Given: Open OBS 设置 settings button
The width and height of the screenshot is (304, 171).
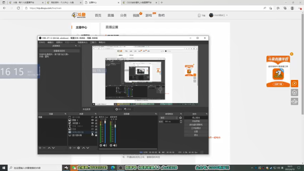Looking at the screenshot, I should [196, 131].
